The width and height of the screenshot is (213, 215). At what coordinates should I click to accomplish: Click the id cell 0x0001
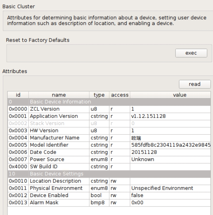(x=18, y=116)
